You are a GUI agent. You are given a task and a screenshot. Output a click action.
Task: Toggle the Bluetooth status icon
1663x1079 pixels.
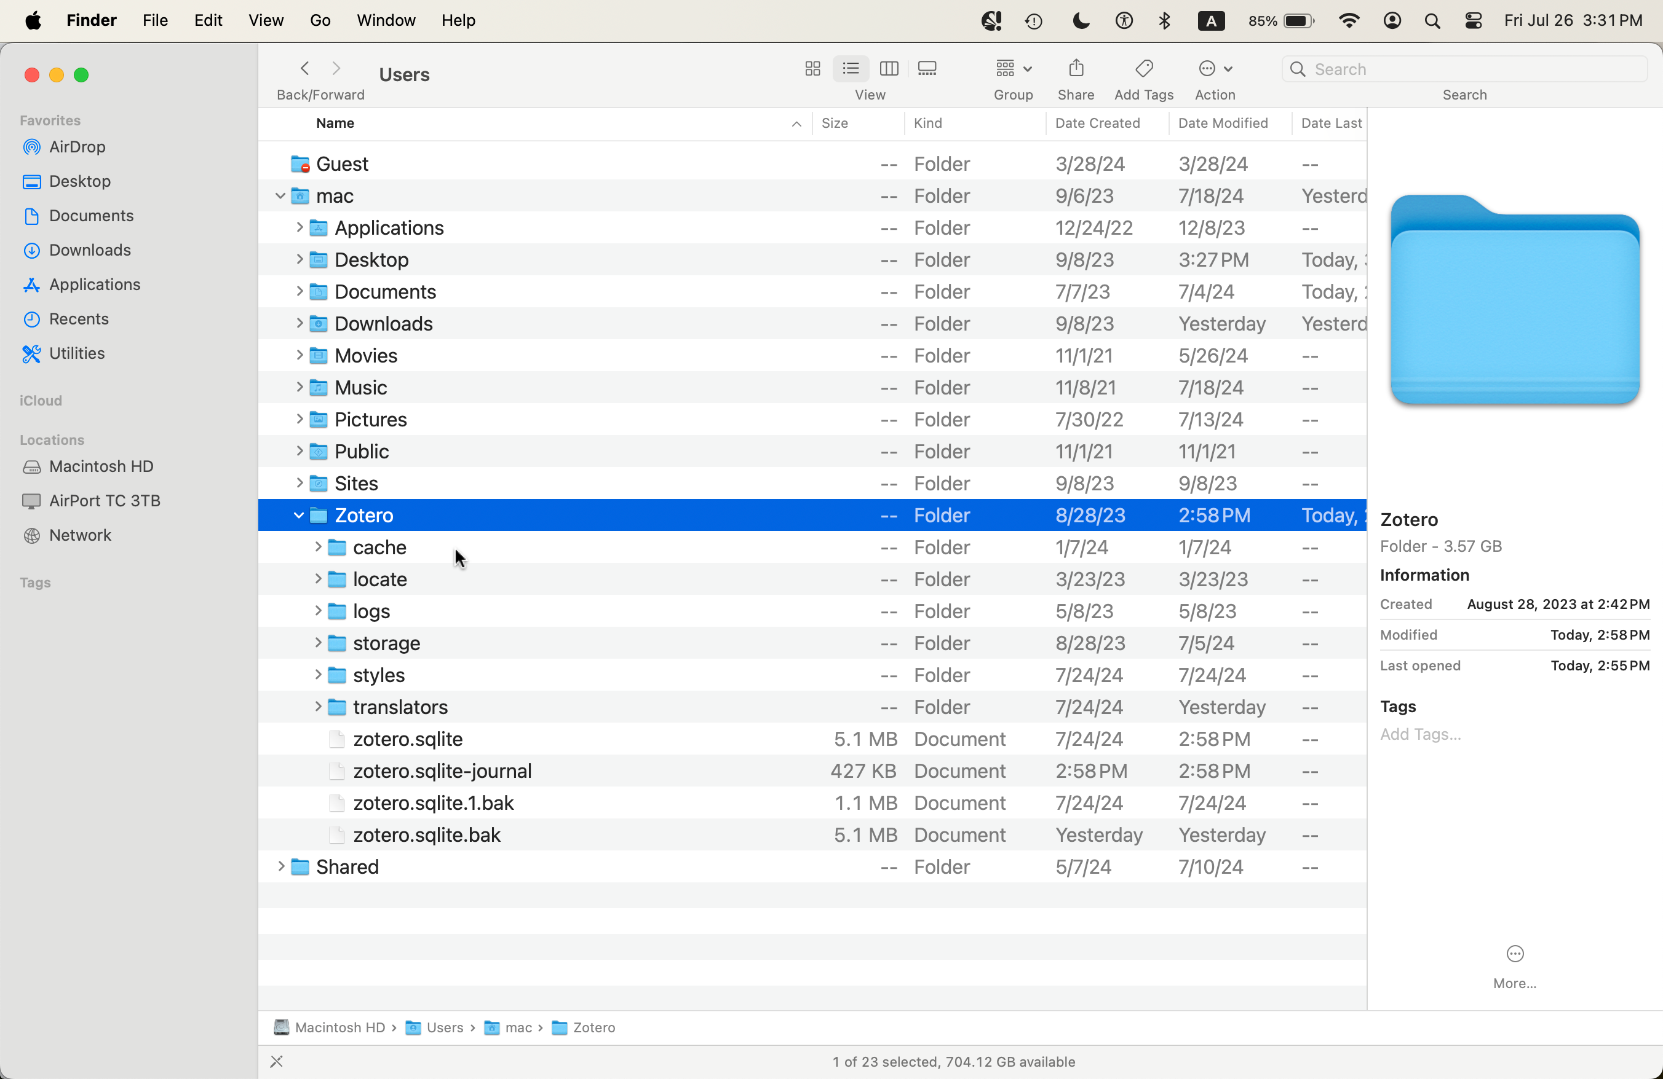pyautogui.click(x=1164, y=21)
